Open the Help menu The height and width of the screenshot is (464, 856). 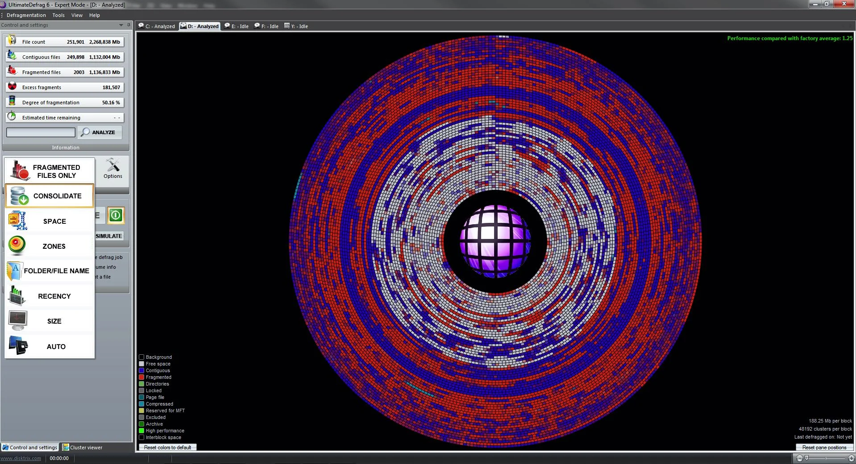[x=94, y=15]
